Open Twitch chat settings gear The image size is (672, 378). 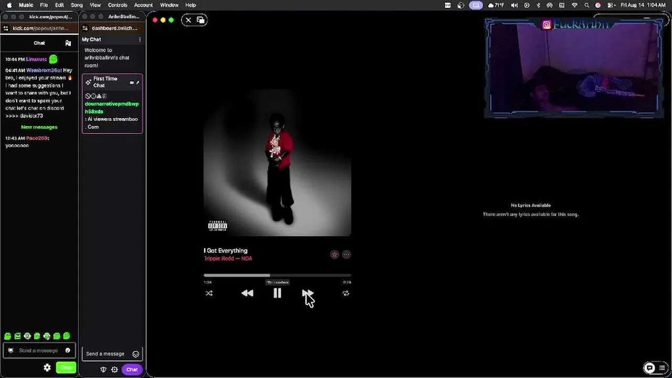(114, 370)
